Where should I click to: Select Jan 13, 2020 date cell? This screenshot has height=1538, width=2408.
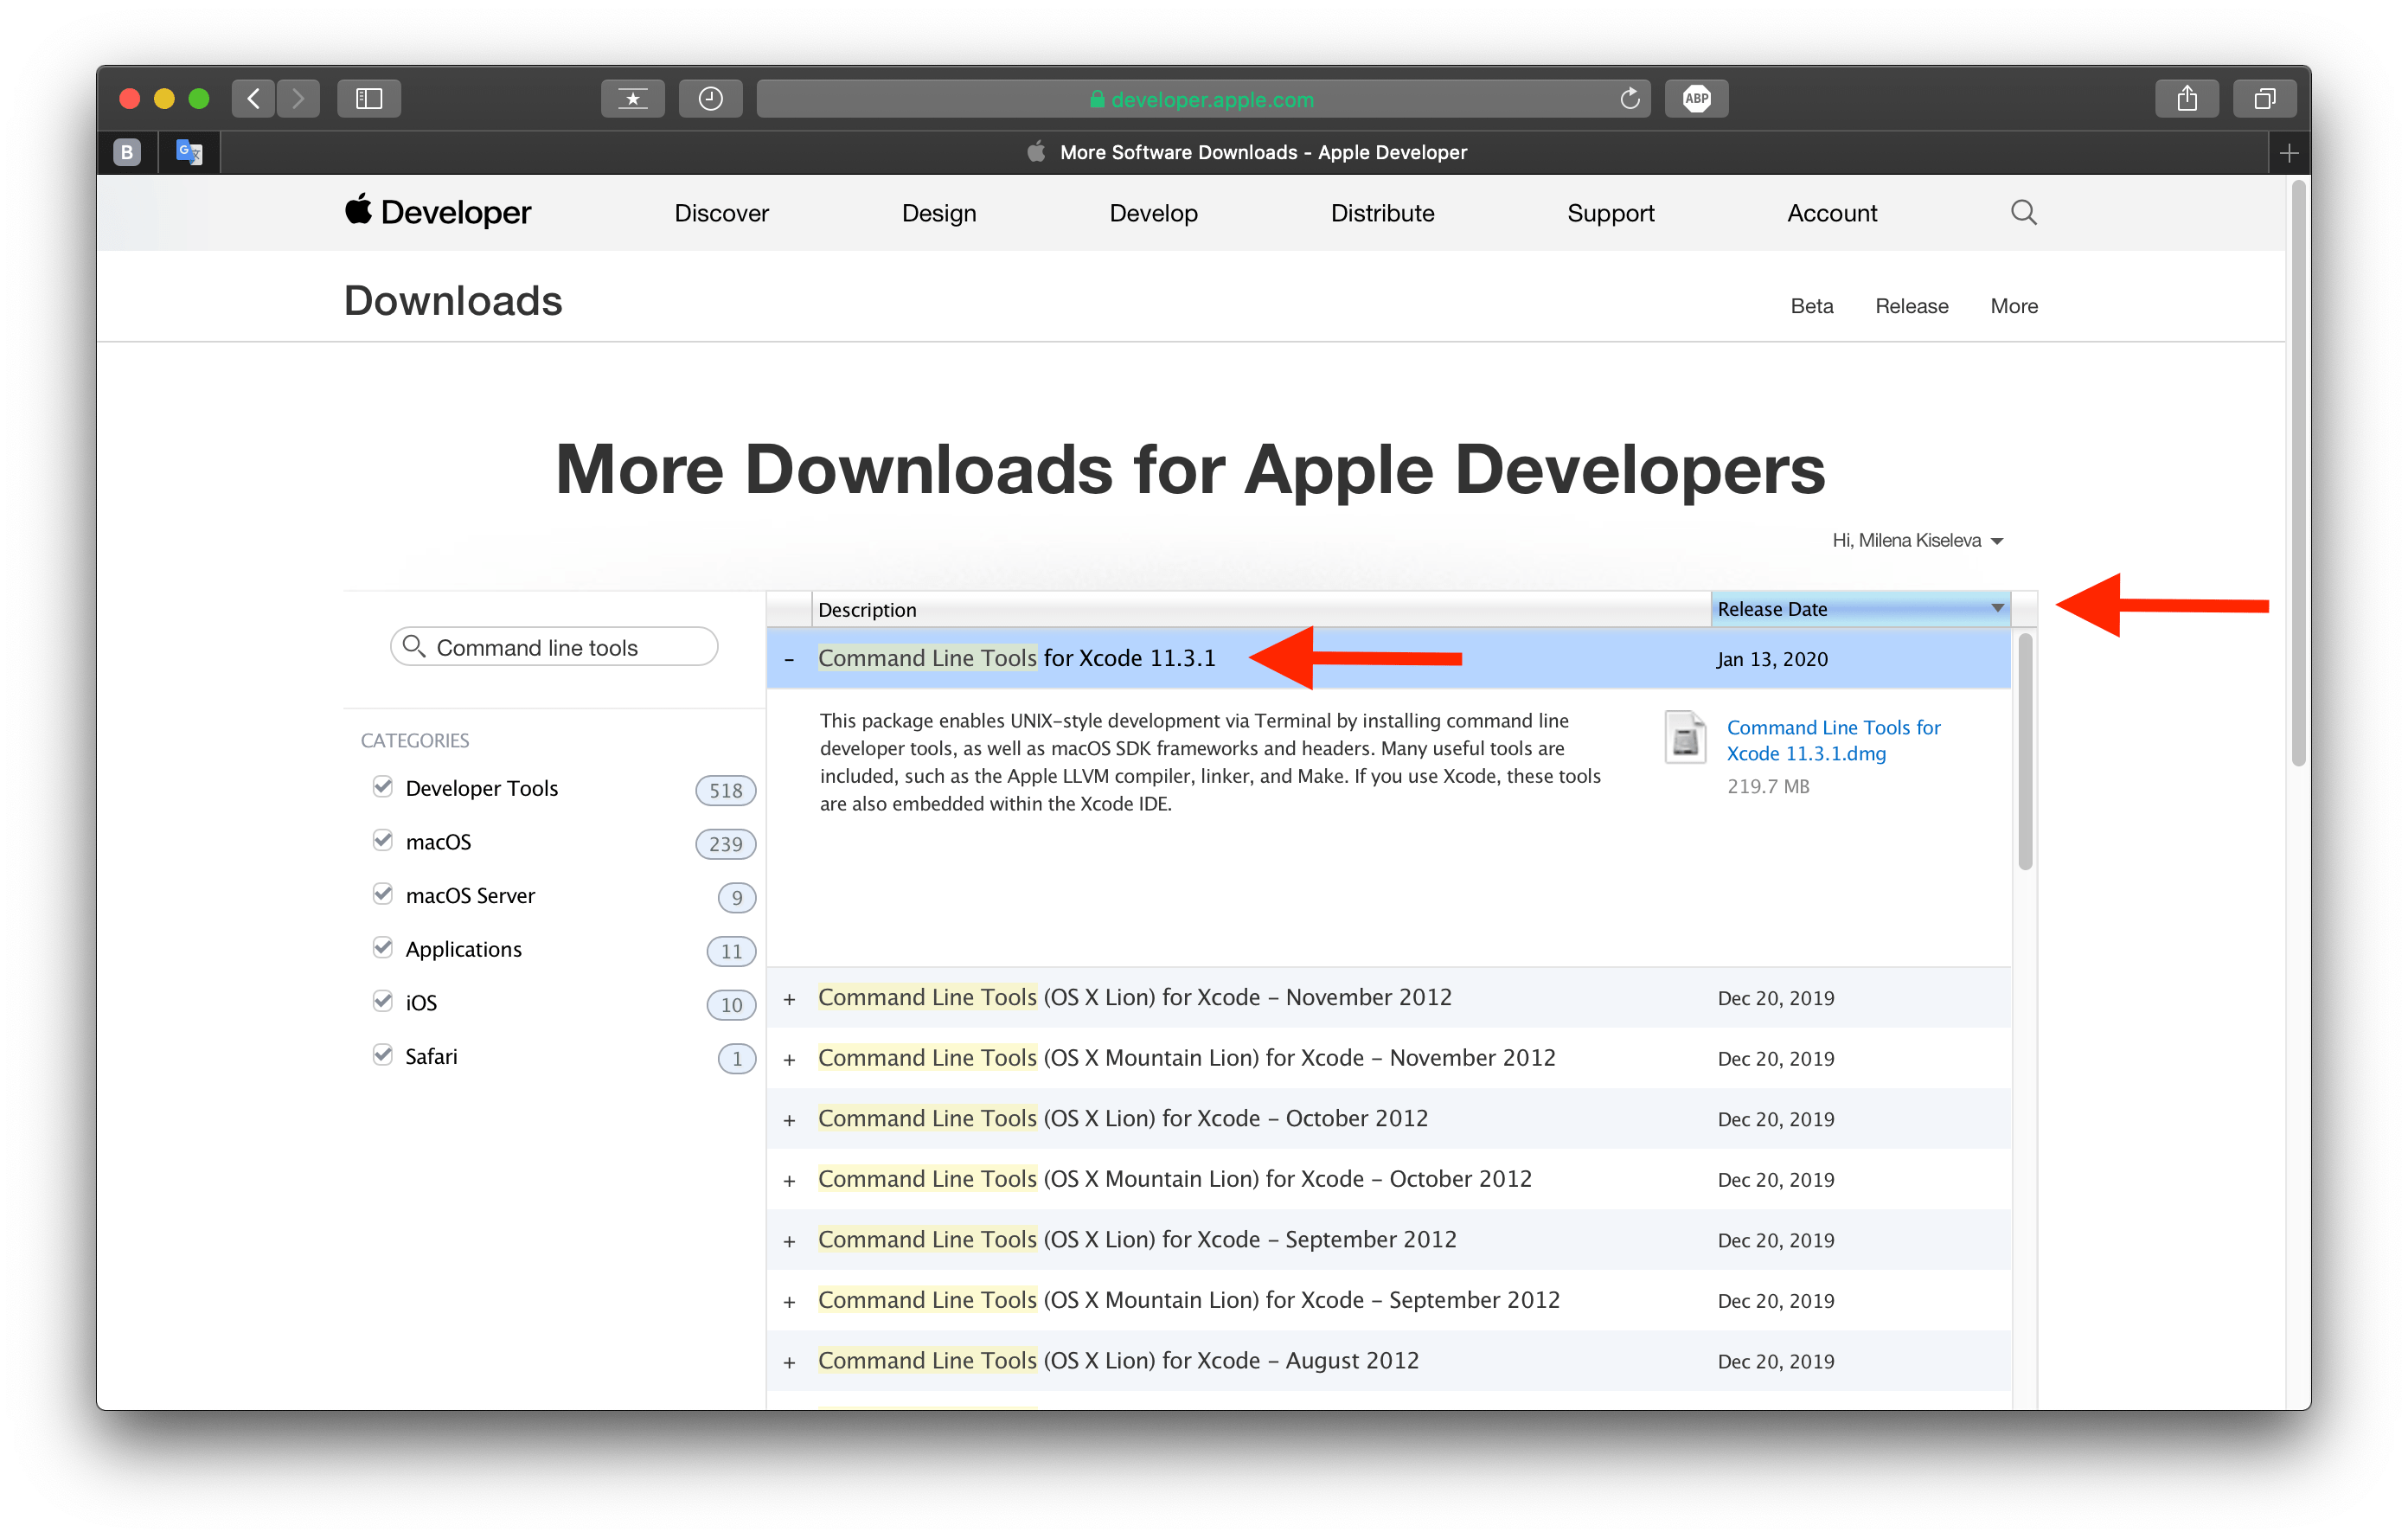(x=1771, y=659)
